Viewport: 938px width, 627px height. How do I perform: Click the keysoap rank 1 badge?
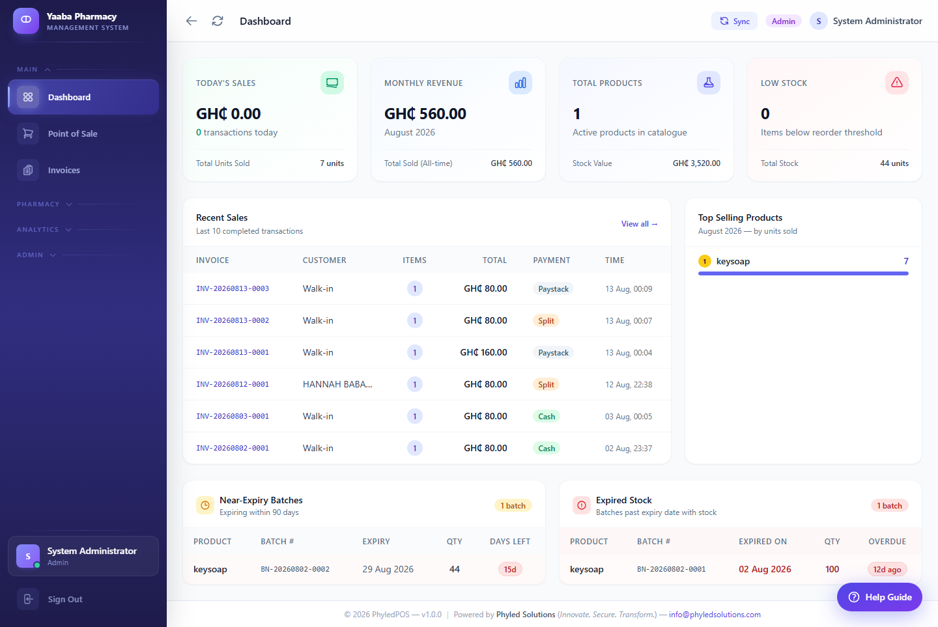click(x=705, y=261)
